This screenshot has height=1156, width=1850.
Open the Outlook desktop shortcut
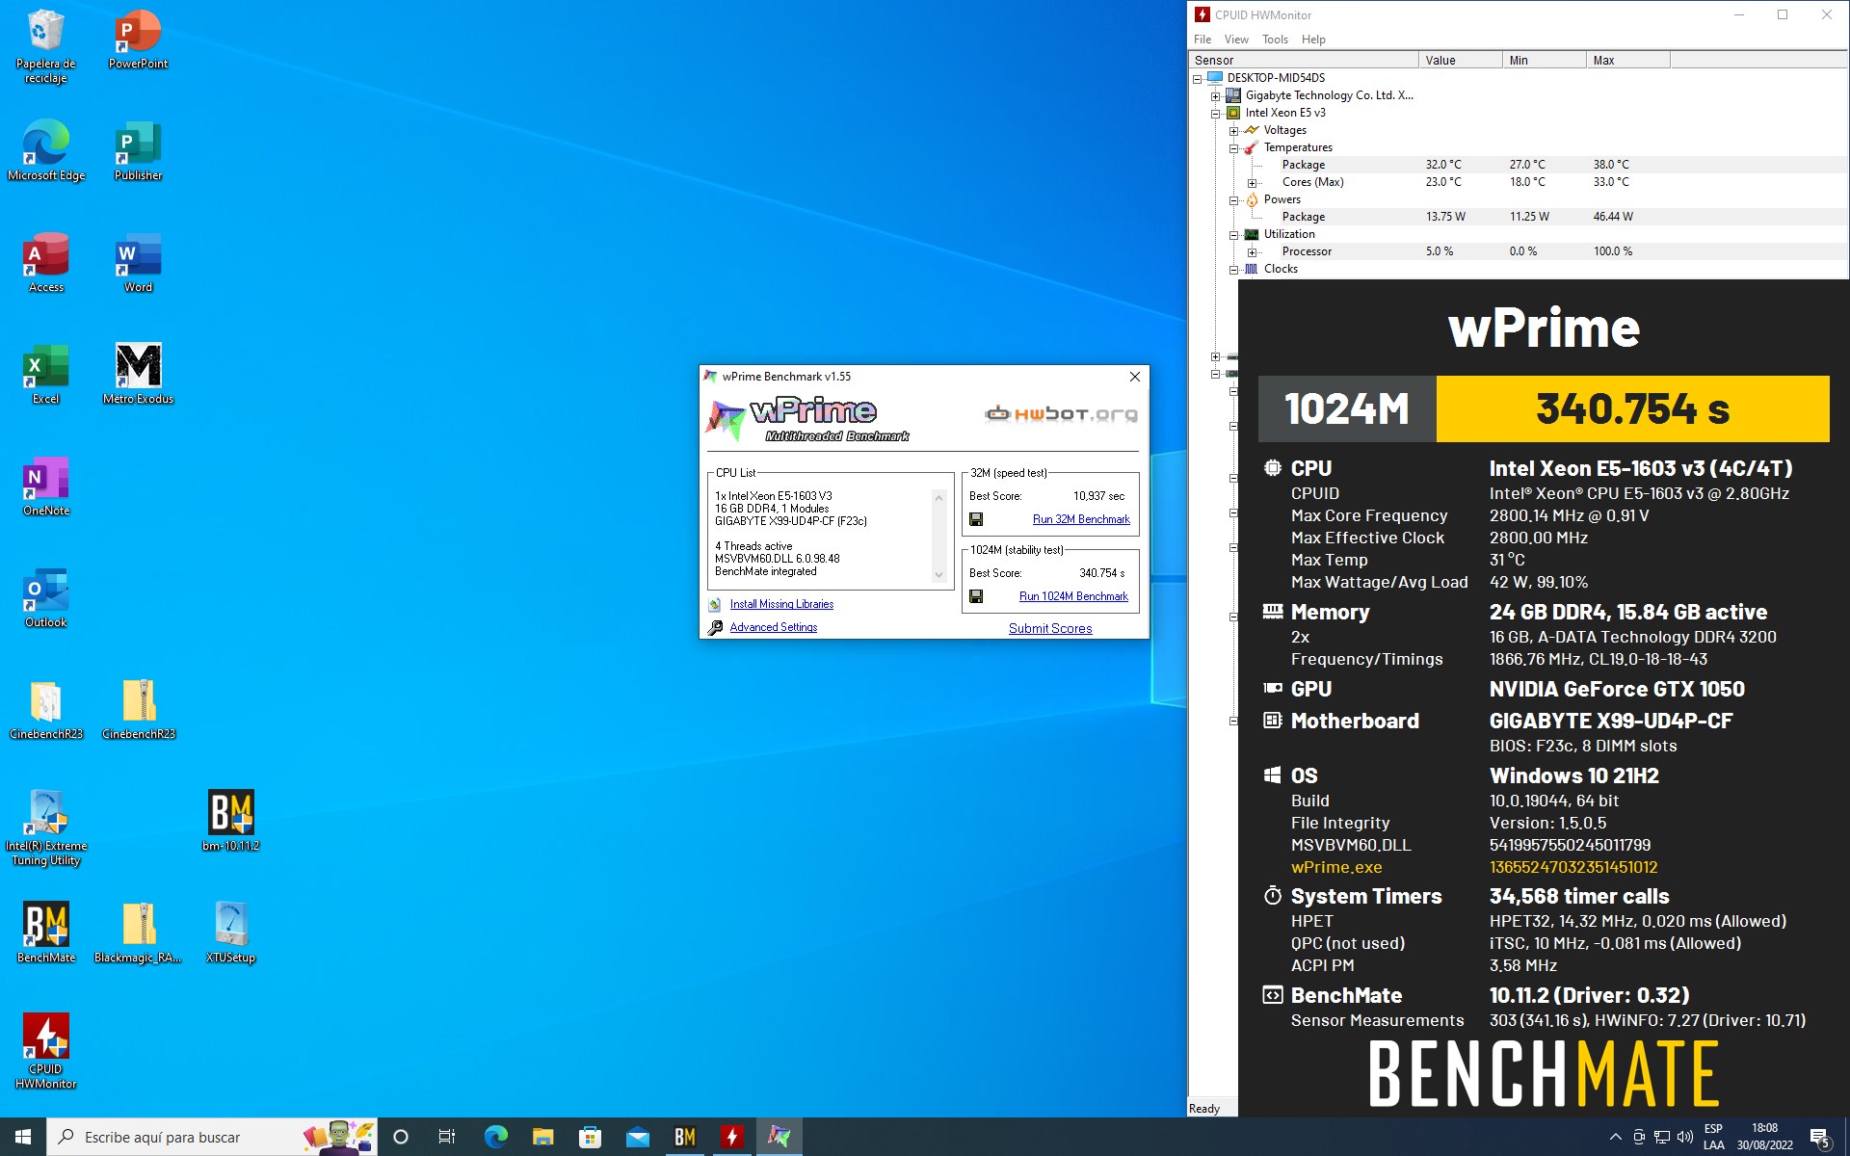click(45, 597)
